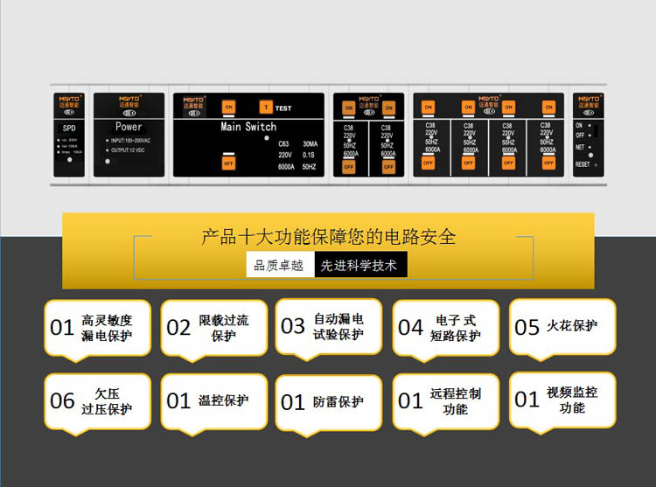656x487 pixels.
Task: Click the RESET indicator on the rightmost module
Action: 596,164
